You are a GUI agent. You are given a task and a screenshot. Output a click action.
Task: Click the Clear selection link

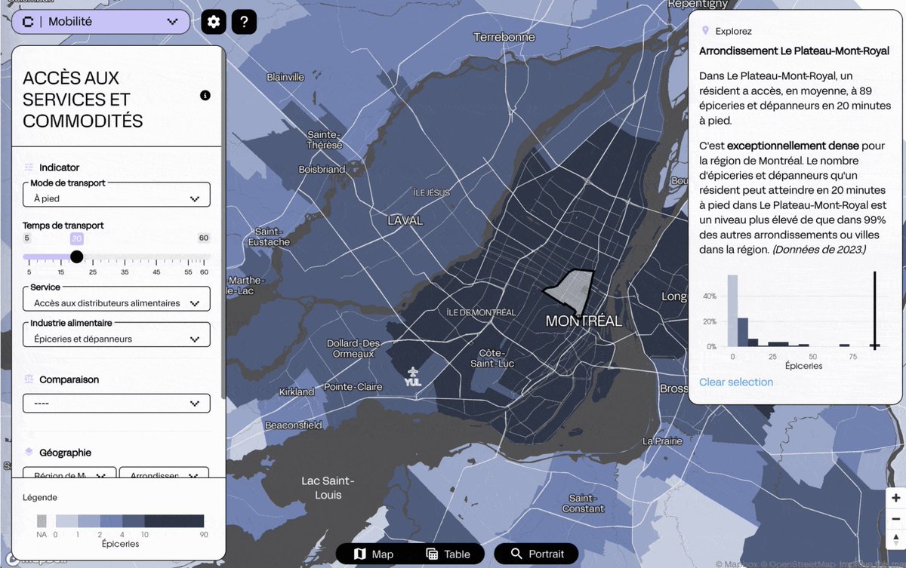(x=736, y=382)
